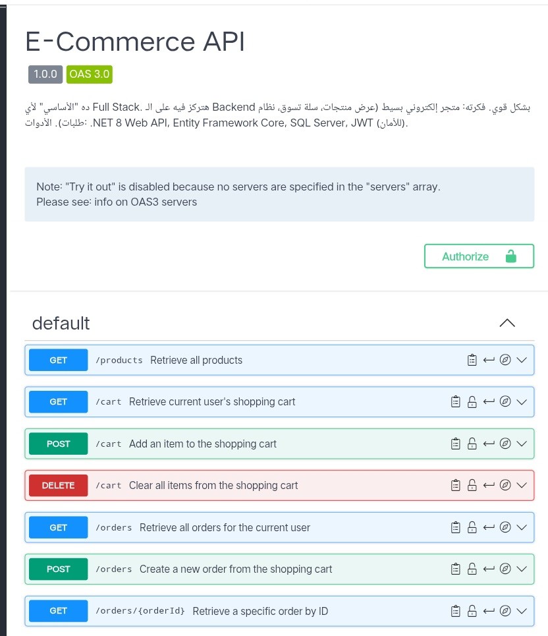Click the /products endpoint path
This screenshot has width=548, height=636.
point(119,360)
